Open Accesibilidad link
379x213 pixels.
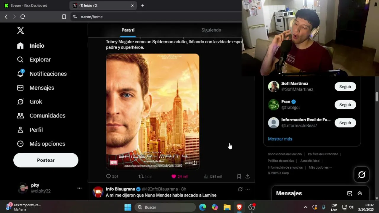(310, 161)
